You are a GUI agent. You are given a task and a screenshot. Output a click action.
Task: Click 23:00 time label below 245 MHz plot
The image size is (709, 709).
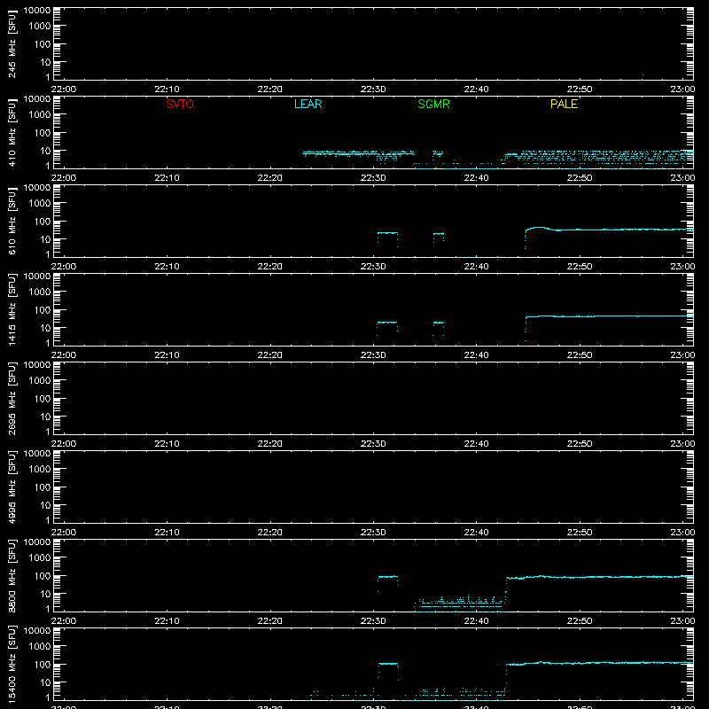coord(682,90)
